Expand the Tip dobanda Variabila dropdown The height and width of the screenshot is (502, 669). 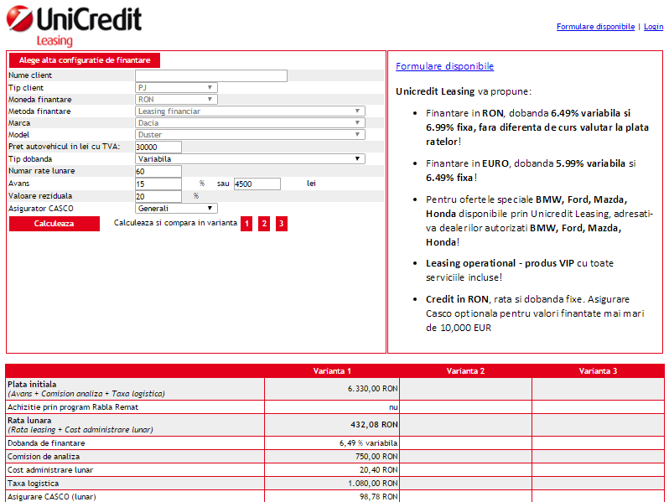pyautogui.click(x=250, y=159)
